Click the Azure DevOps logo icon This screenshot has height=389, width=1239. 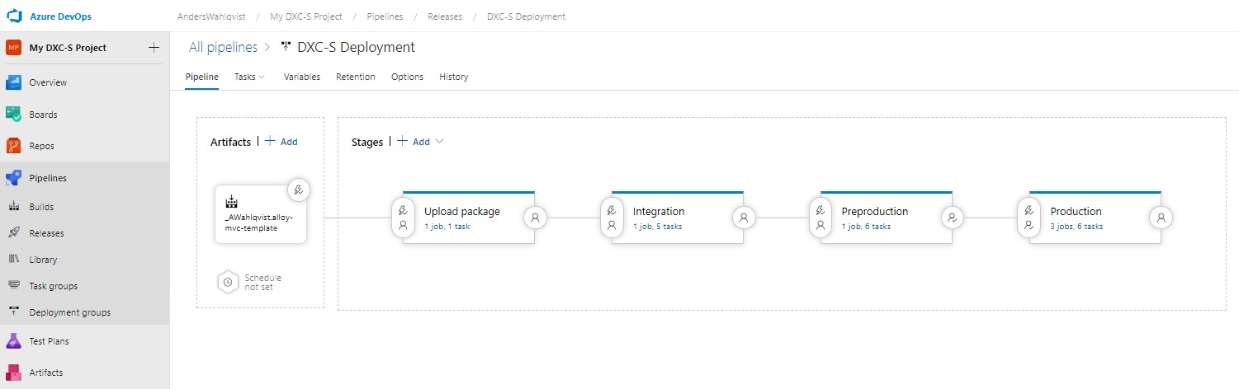click(x=14, y=16)
